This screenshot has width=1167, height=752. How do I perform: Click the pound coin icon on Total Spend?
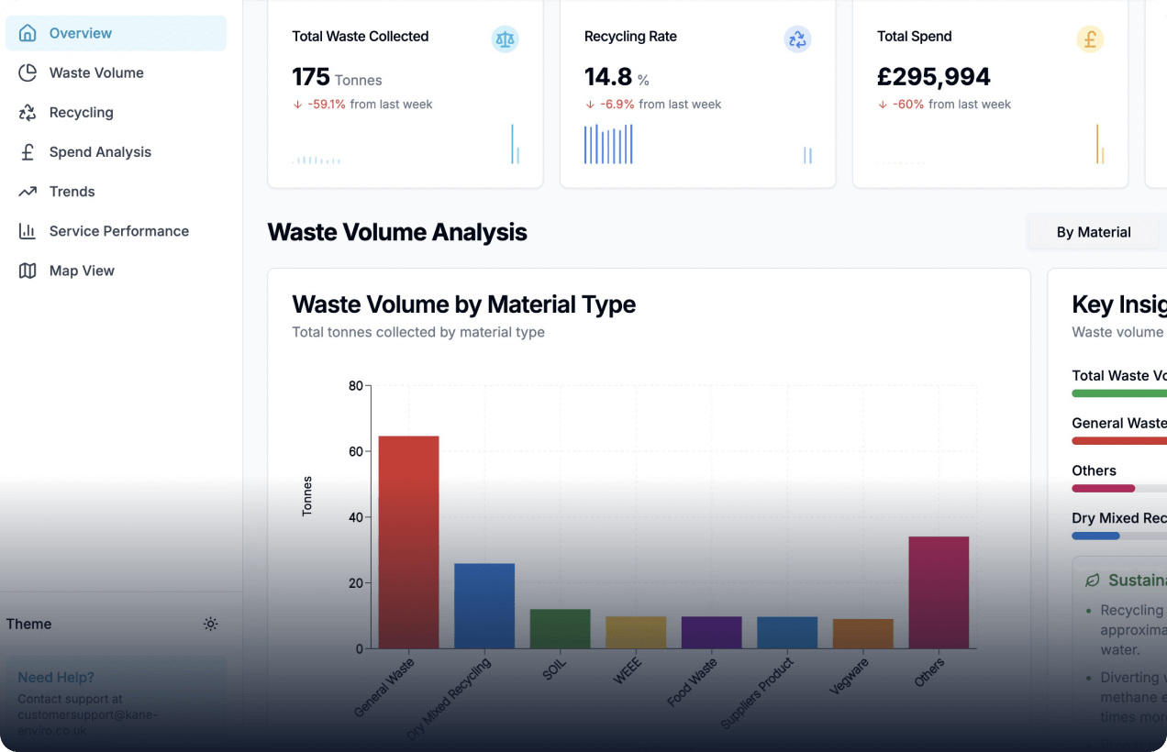1090,39
